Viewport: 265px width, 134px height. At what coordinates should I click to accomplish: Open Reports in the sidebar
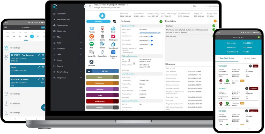click(60, 66)
